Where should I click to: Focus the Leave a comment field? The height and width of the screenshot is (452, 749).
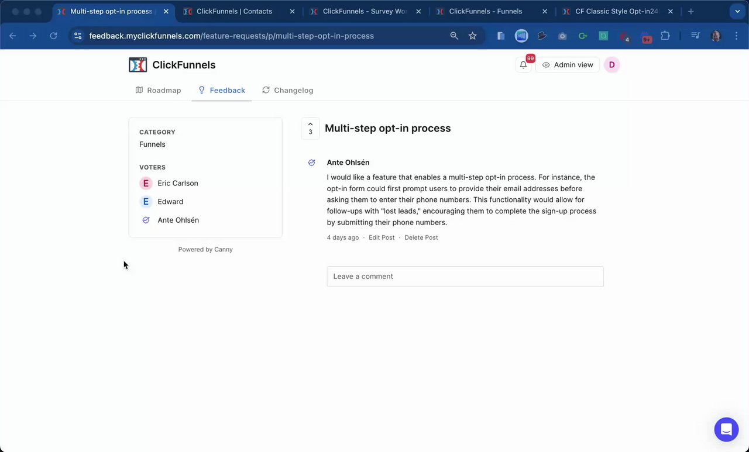[x=465, y=277]
